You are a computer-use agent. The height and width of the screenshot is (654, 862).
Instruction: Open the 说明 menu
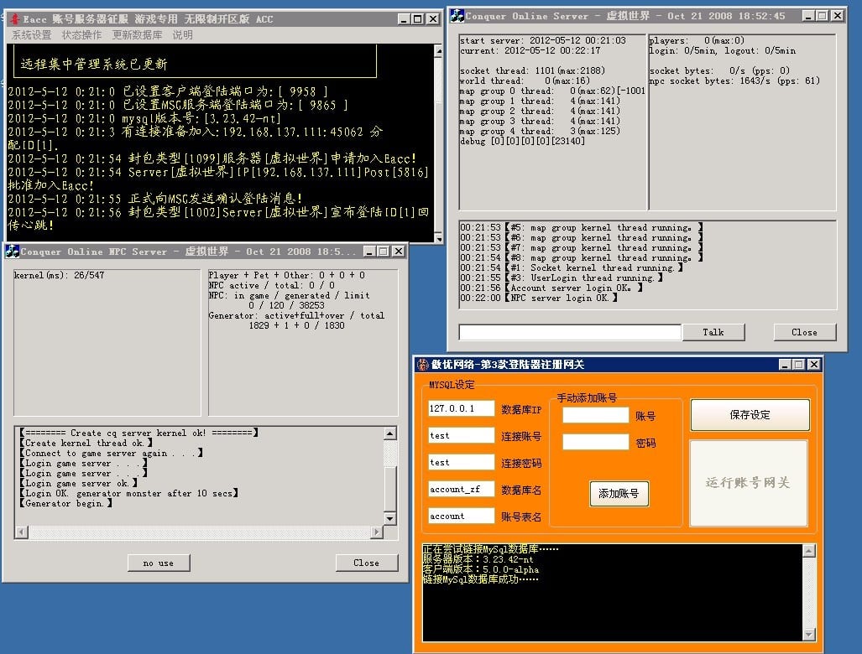coord(182,35)
